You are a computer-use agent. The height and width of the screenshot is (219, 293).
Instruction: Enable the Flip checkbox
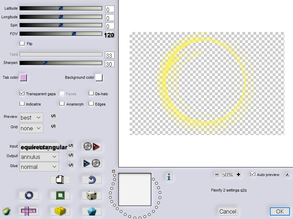pyautogui.click(x=22, y=44)
